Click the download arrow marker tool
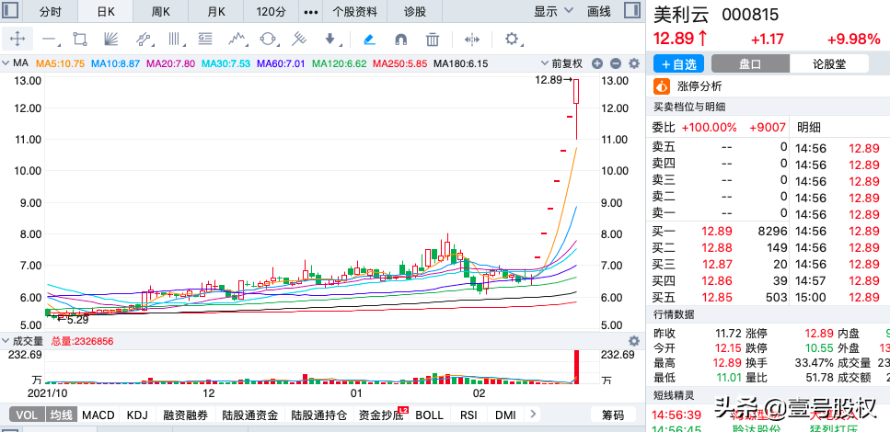 coord(331,40)
